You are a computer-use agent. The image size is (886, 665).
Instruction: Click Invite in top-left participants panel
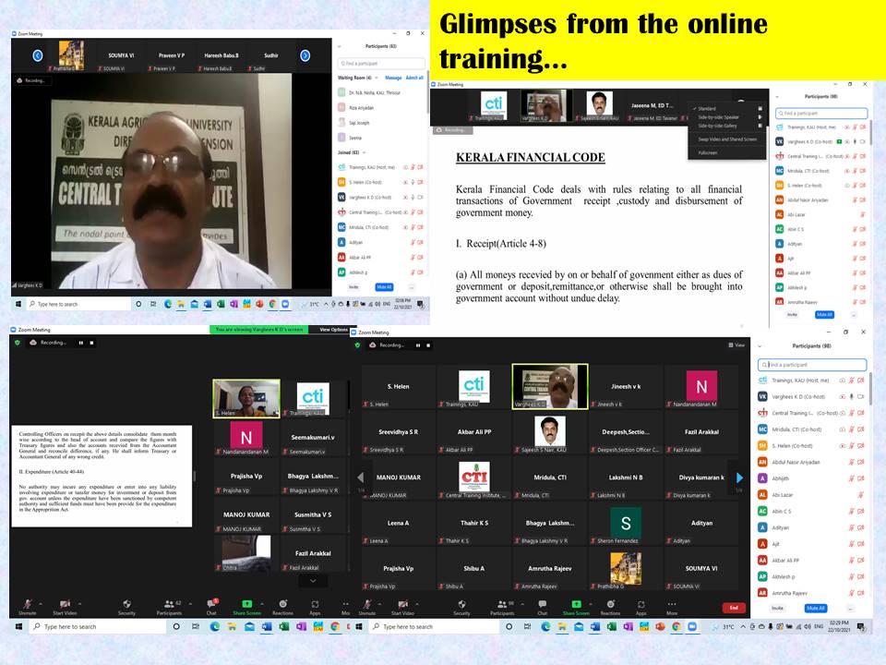(353, 287)
